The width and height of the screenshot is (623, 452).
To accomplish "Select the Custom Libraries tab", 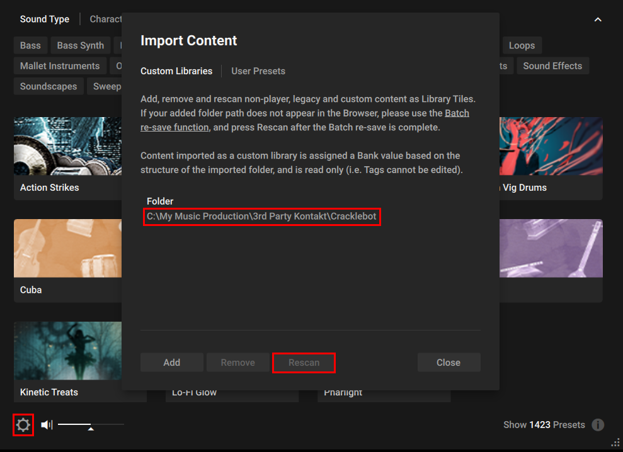I will [x=176, y=71].
